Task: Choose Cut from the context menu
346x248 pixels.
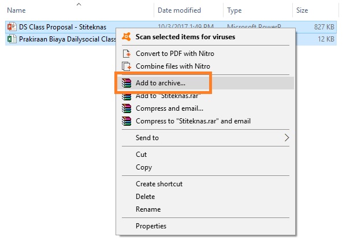Action: coord(141,155)
